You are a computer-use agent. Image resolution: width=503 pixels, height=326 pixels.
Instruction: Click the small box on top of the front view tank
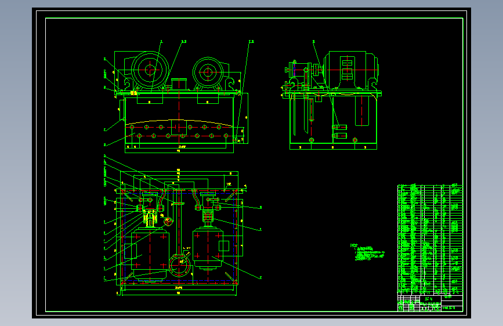(x=179, y=84)
